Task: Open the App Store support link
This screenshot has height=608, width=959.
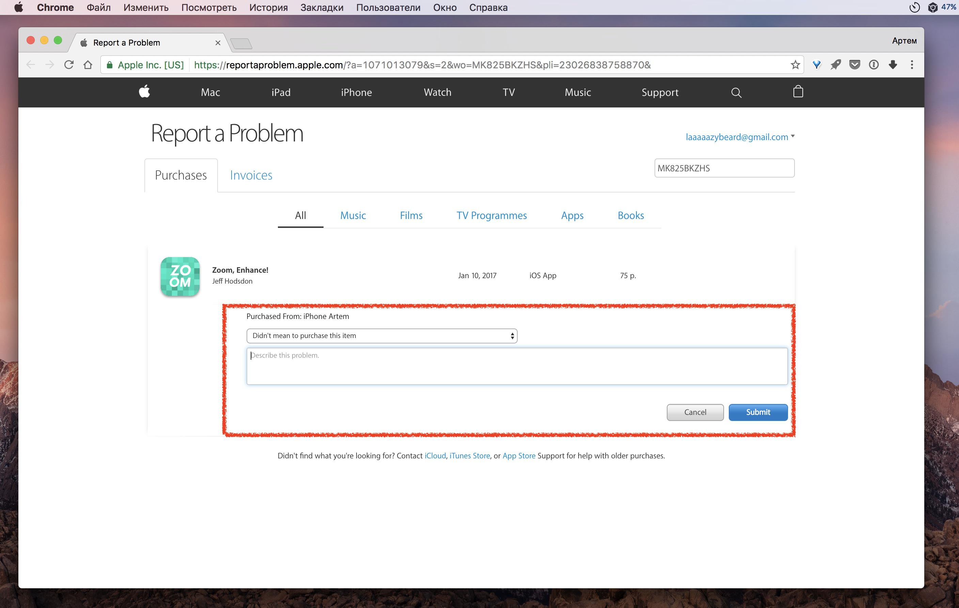Action: 519,456
